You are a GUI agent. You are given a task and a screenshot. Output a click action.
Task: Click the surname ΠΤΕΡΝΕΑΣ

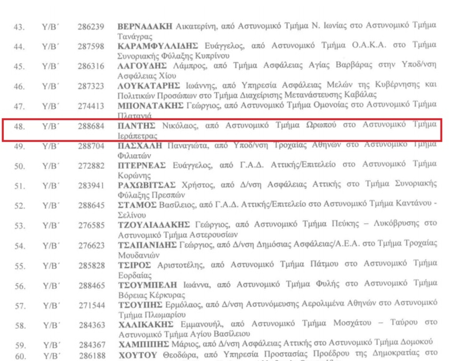[142, 165]
